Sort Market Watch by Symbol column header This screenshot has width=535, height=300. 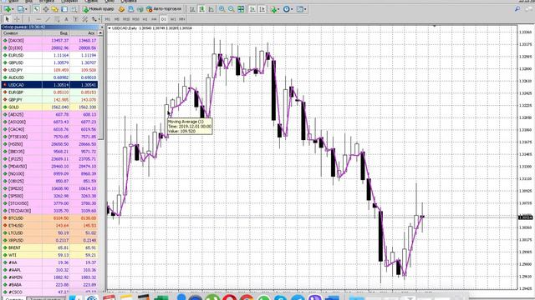22,33
